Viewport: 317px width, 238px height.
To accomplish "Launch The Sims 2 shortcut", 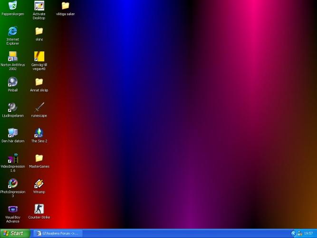I will (x=39, y=133).
